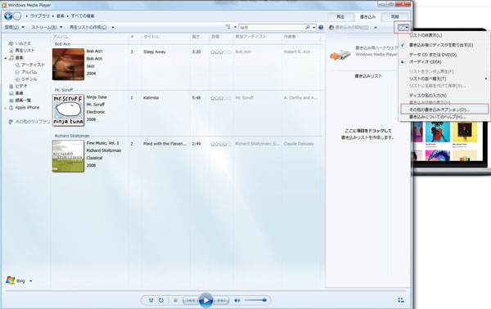Start playback with the Play button
This screenshot has width=491, height=309.
[205, 300]
